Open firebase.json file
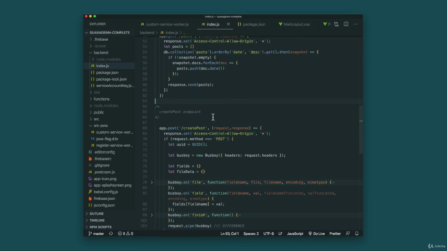 [104, 199]
